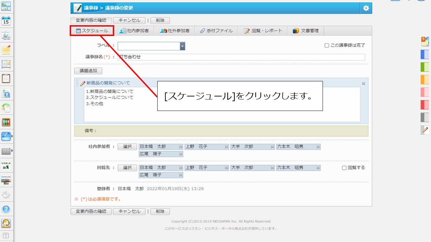Open the ラベル dropdown list
This screenshot has height=242, width=431.
coord(182,46)
